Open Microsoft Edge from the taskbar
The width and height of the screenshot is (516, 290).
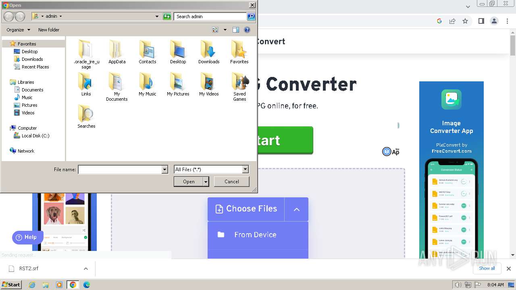coord(86,285)
